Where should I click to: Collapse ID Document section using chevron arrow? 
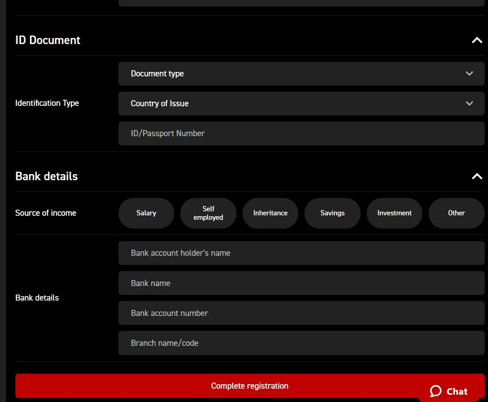pos(477,40)
